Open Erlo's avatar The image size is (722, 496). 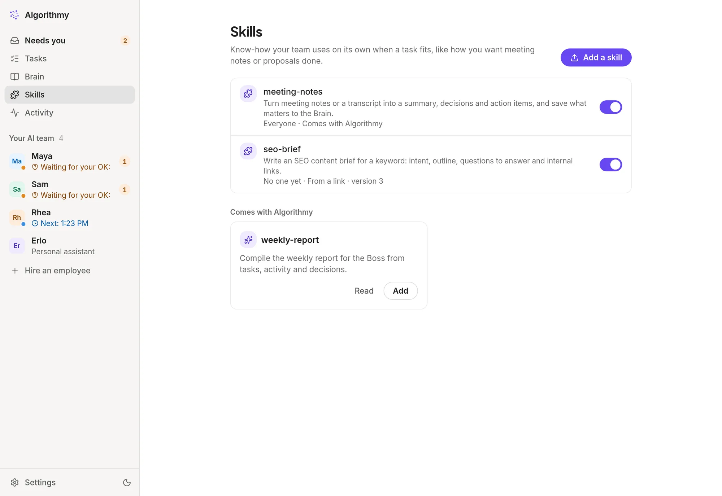[x=17, y=246]
